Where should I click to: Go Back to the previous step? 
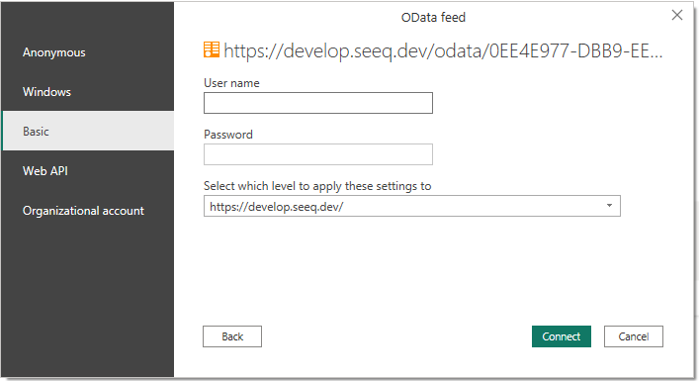tap(231, 336)
